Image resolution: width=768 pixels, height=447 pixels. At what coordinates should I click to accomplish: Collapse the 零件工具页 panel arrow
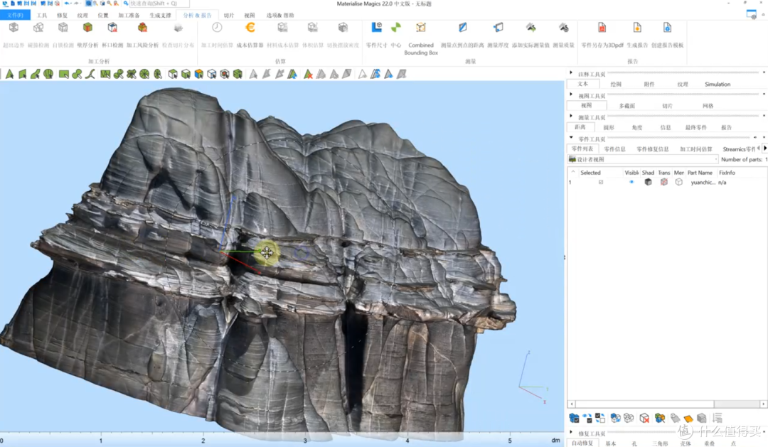click(x=571, y=138)
